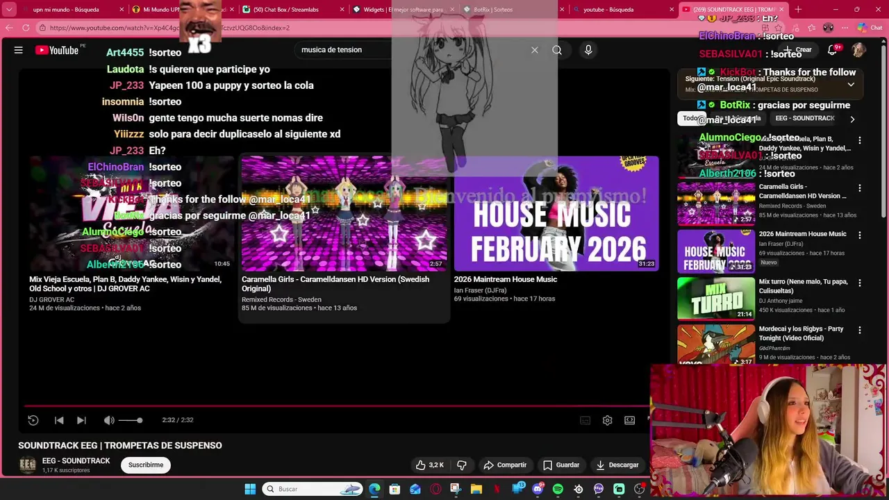
Task: Play the House Music February 2026 endscreen thumbnail
Action: [556, 213]
